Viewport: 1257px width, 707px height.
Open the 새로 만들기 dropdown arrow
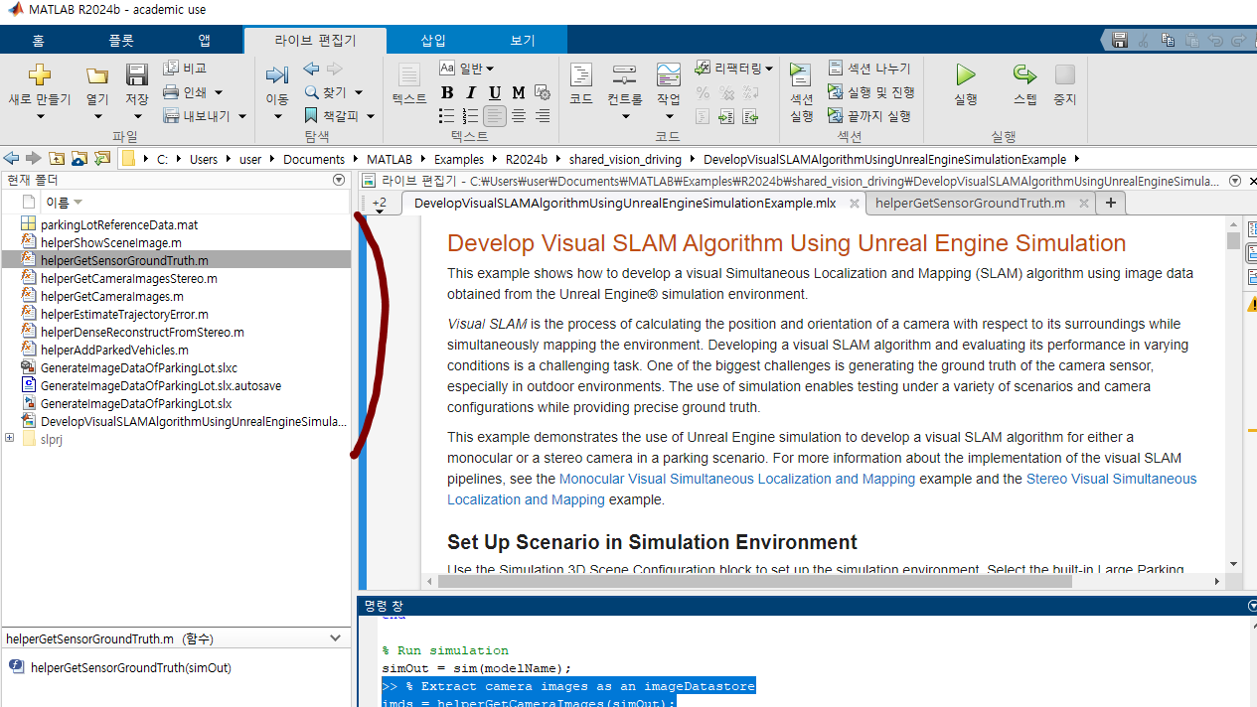pos(40,116)
